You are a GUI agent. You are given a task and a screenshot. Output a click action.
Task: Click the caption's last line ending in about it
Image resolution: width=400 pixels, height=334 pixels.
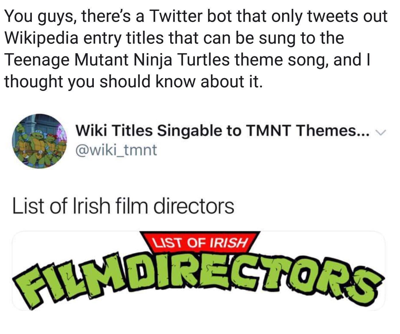click(133, 81)
